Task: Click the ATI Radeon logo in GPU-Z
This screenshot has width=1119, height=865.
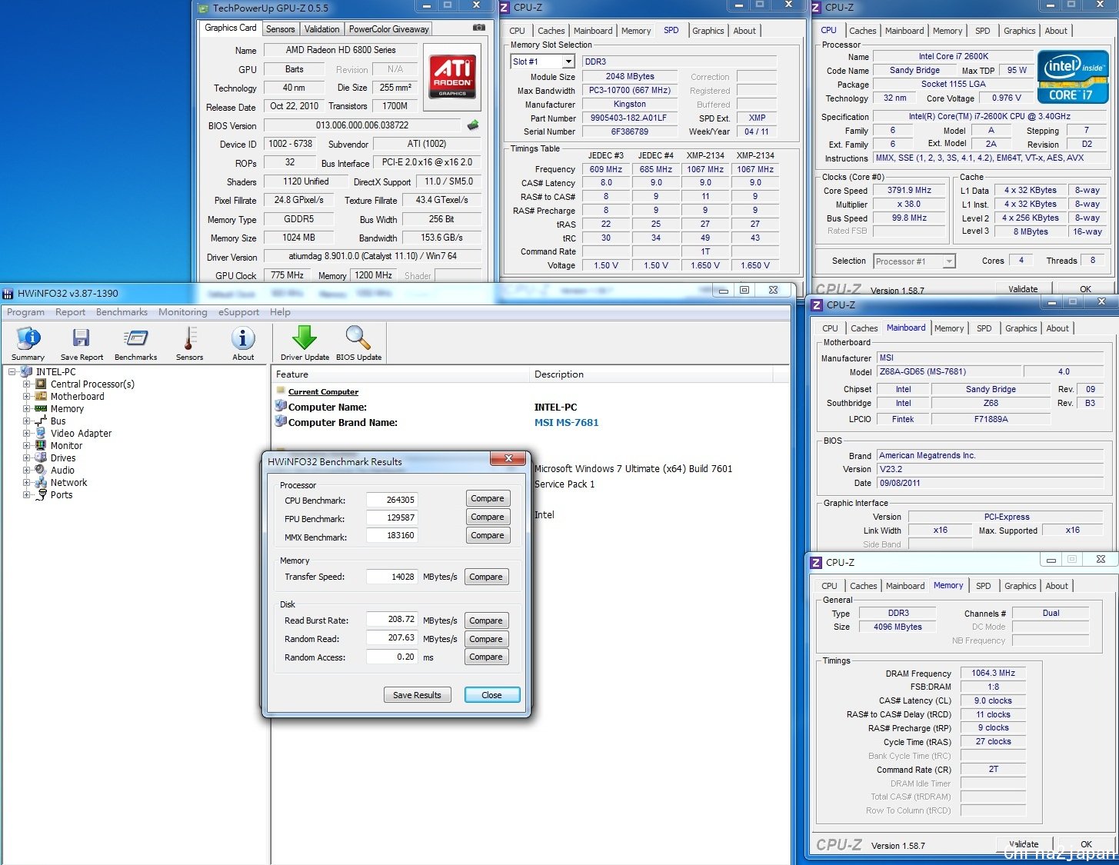Action: (452, 75)
